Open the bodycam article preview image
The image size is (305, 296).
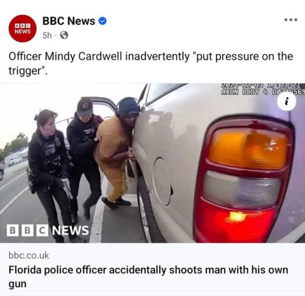(152, 163)
